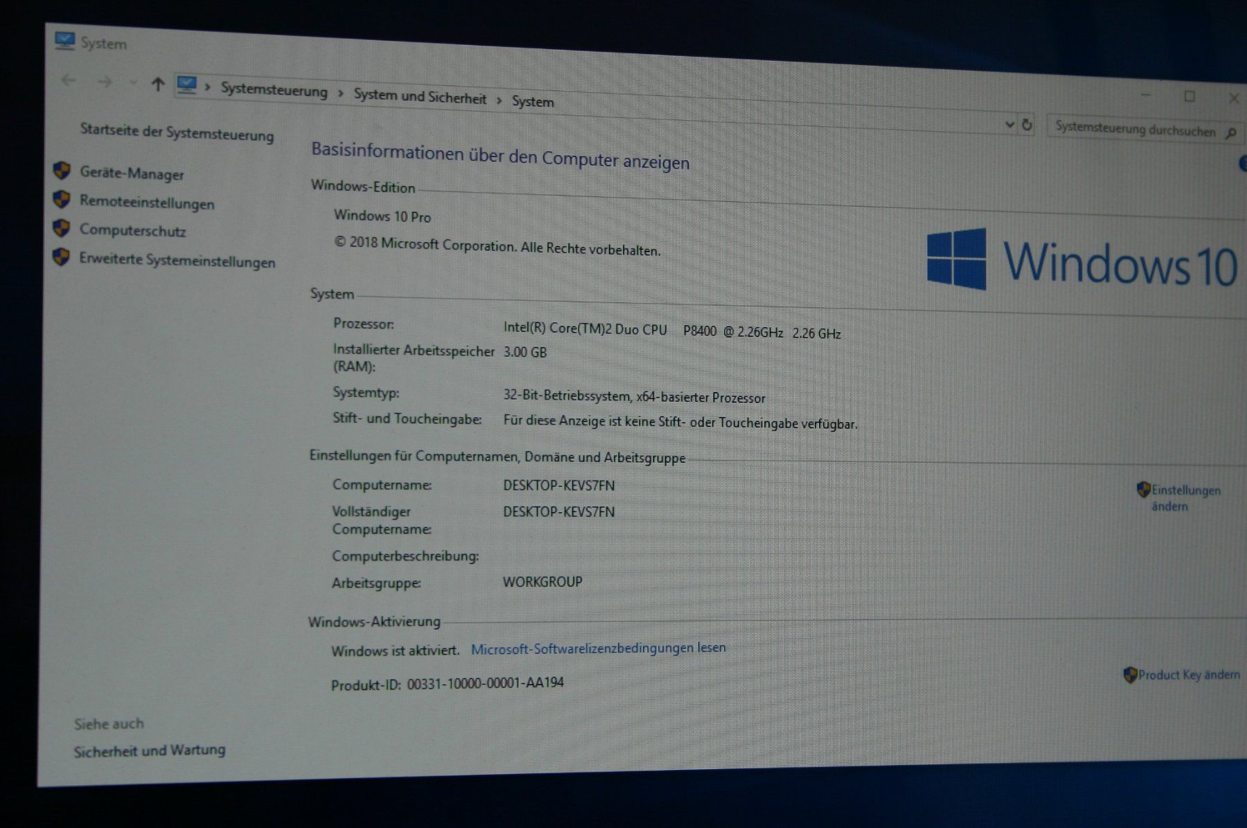The width and height of the screenshot is (1247, 828).
Task: Click Product Key ändern
Action: point(1189,675)
